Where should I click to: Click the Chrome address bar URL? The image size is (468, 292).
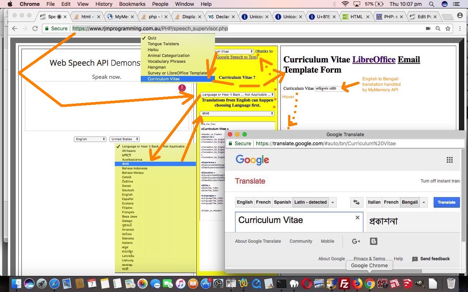click(x=150, y=28)
